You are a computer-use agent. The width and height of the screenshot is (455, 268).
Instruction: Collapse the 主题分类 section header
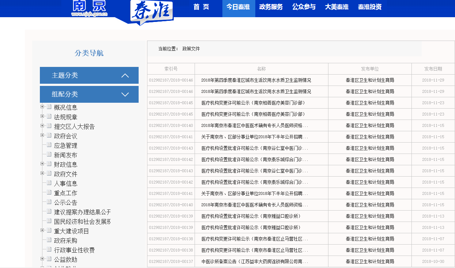(125, 75)
